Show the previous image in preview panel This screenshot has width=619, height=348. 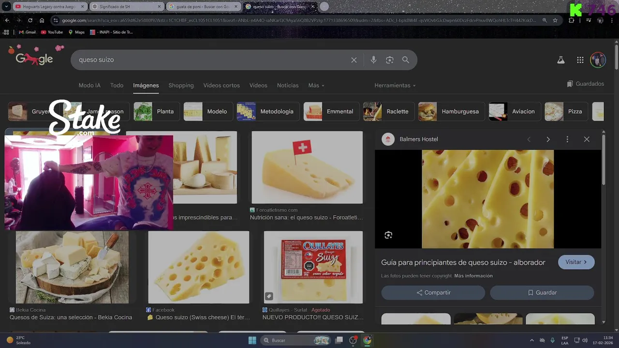click(529, 139)
